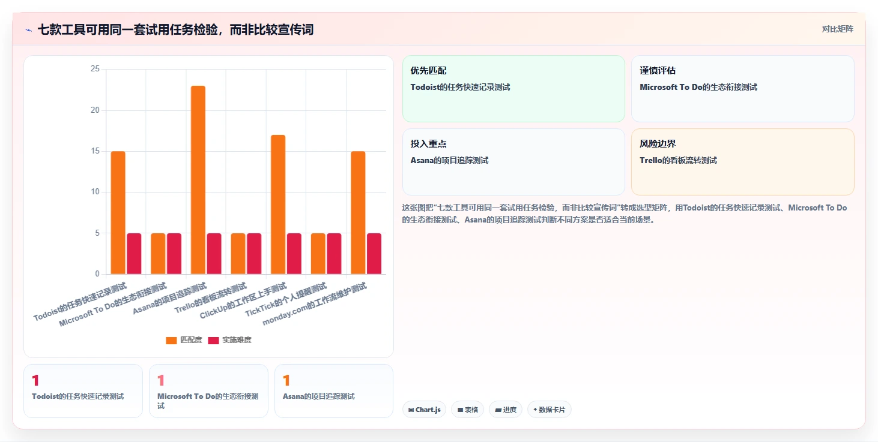Click y-axis value 15
This screenshot has width=878, height=442.
(x=95, y=151)
